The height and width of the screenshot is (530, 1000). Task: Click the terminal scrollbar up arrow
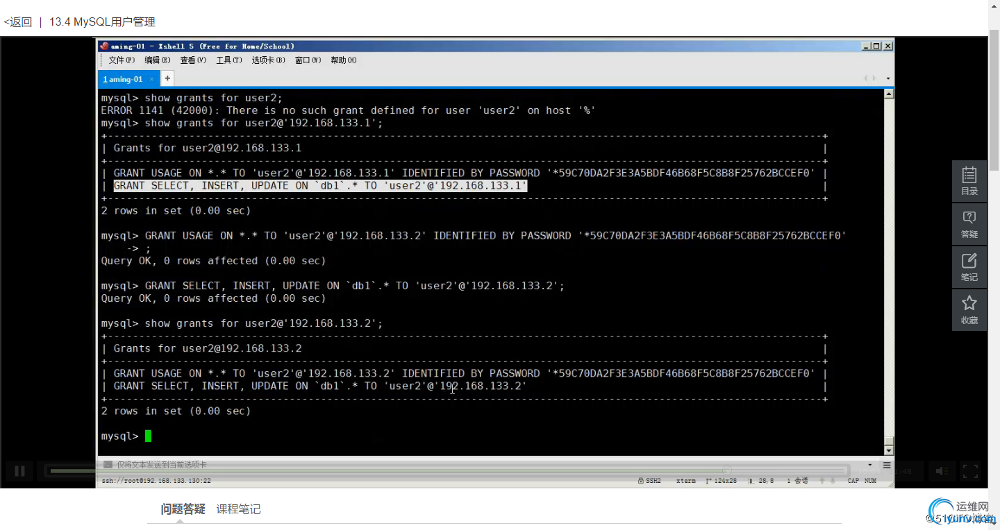[x=889, y=94]
